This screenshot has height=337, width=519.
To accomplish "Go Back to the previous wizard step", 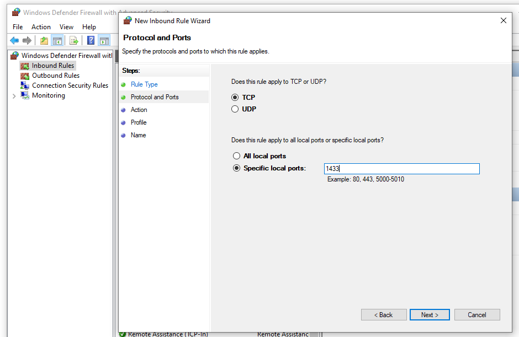I will pyautogui.click(x=384, y=315).
